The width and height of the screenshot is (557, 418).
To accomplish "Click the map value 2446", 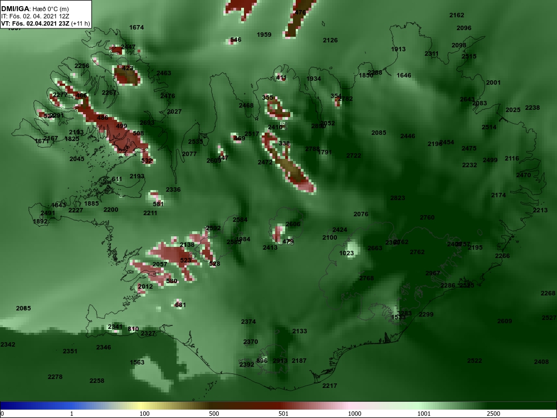I will tap(408, 136).
